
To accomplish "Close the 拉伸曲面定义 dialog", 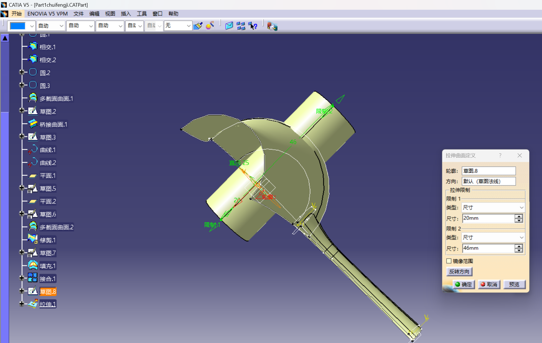I will pos(520,155).
